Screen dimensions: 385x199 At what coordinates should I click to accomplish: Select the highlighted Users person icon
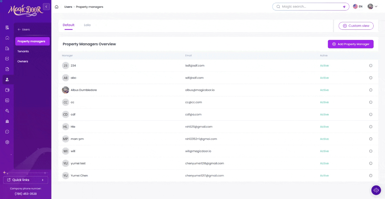7,79
